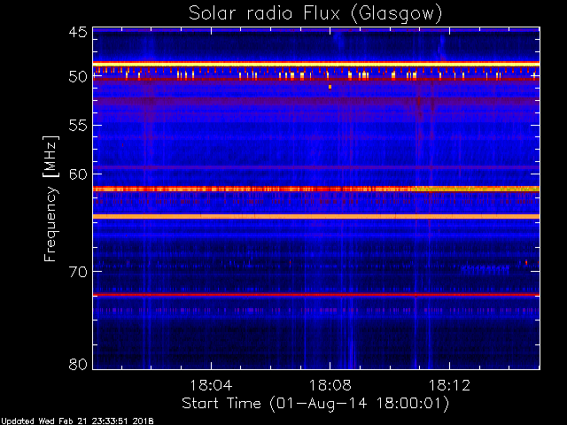Screen dimensions: 567x425
Task: Click the plot title 'Solar radio Flux (Glasgow)'
Action: click(x=315, y=14)
